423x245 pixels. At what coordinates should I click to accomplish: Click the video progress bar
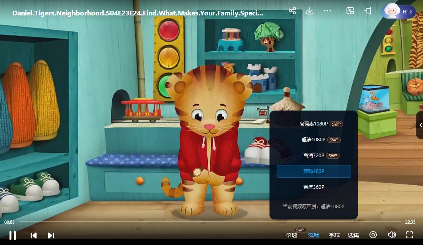(x=211, y=222)
